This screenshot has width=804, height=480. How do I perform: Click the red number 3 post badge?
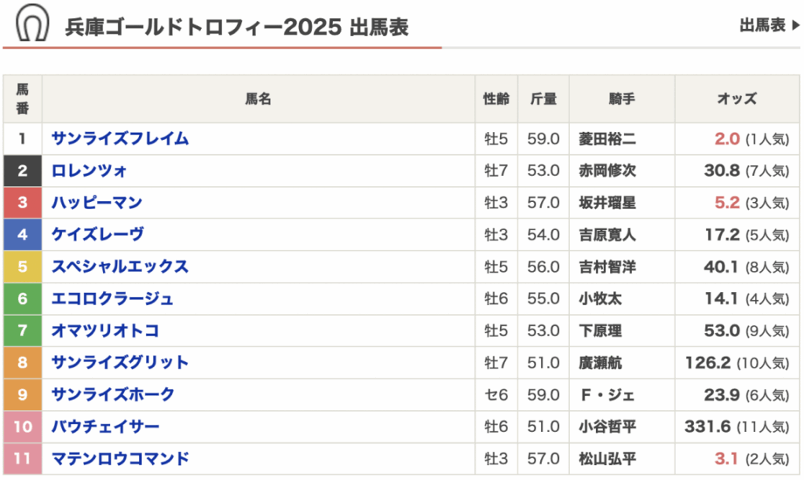(x=23, y=203)
